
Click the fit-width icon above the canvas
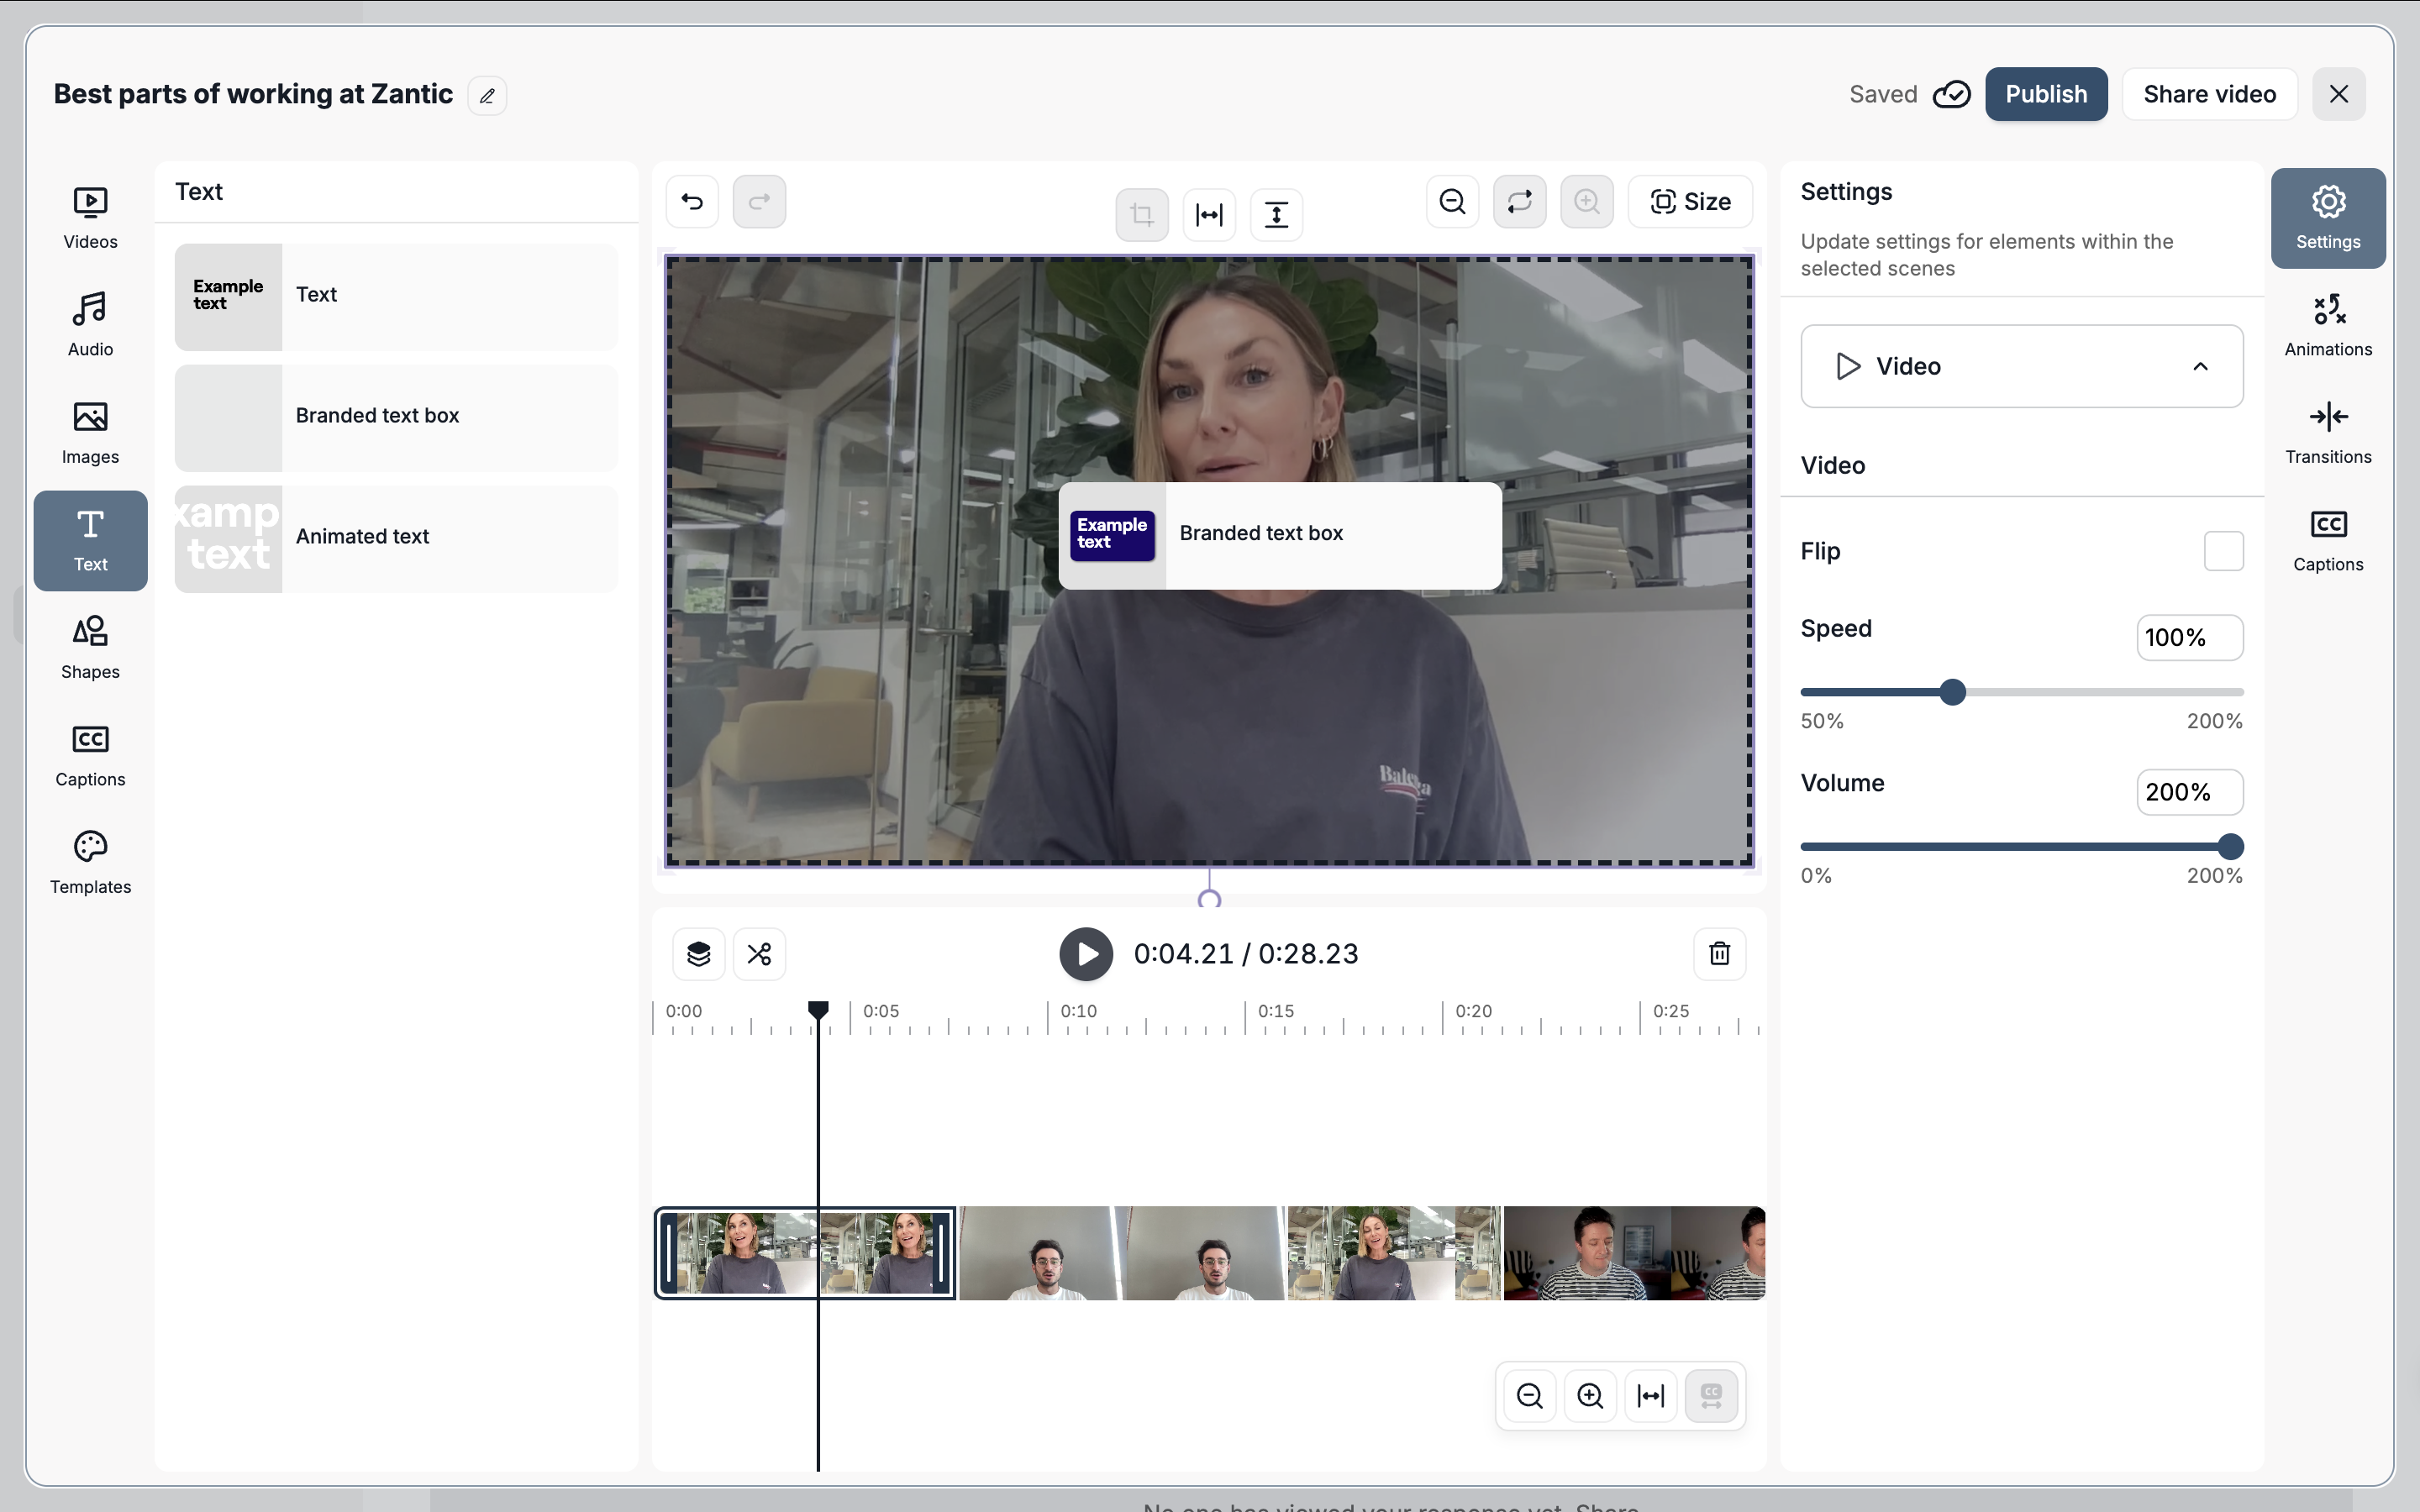coord(1209,214)
